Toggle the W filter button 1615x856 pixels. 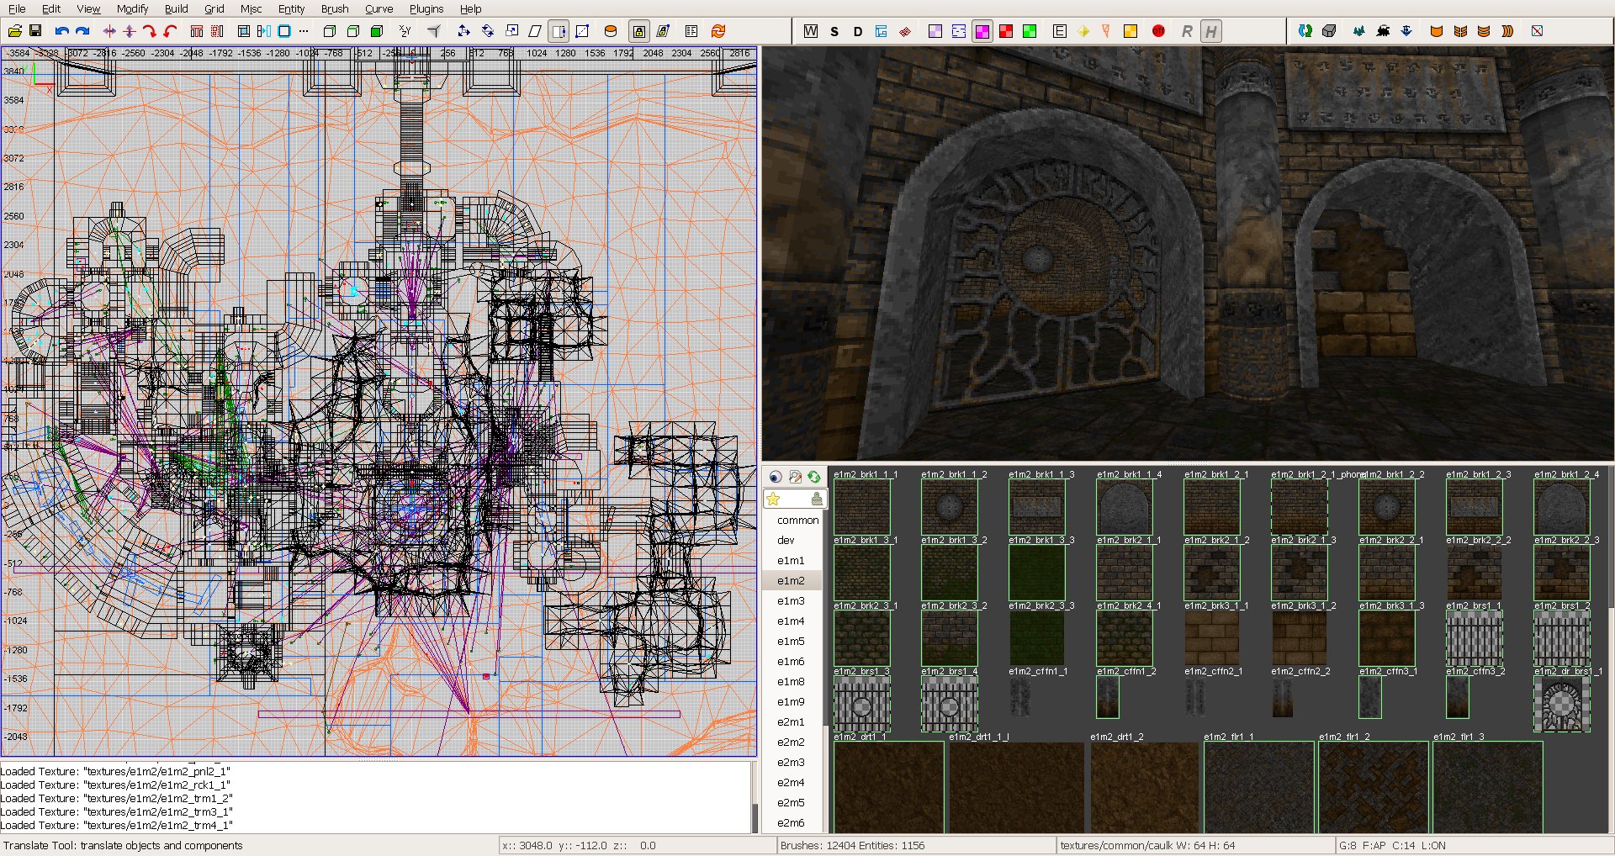point(811,31)
